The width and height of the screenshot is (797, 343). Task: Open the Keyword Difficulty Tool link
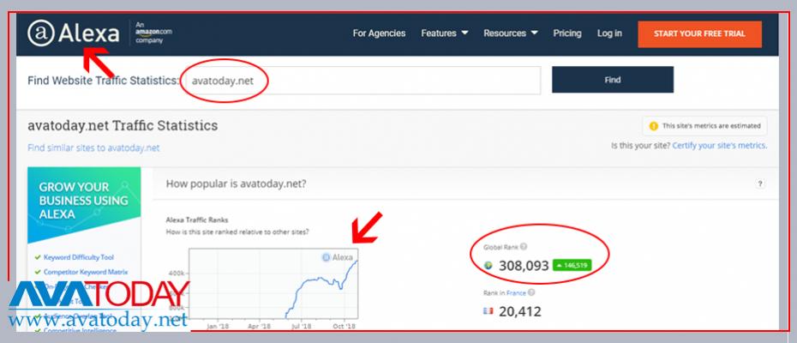(x=79, y=257)
